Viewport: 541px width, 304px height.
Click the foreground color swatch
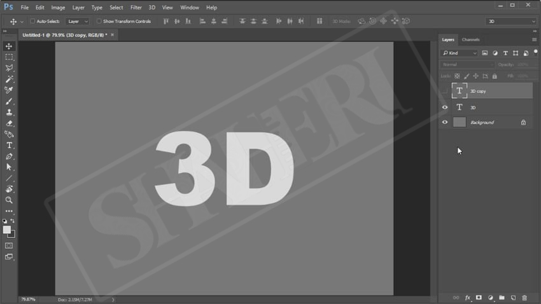[6, 230]
